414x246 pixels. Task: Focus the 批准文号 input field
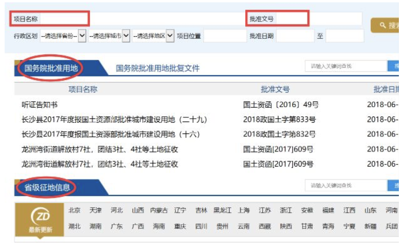319,19
